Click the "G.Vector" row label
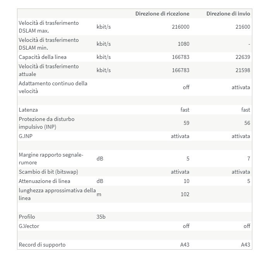Screen dimensions: 262x264 [29, 226]
